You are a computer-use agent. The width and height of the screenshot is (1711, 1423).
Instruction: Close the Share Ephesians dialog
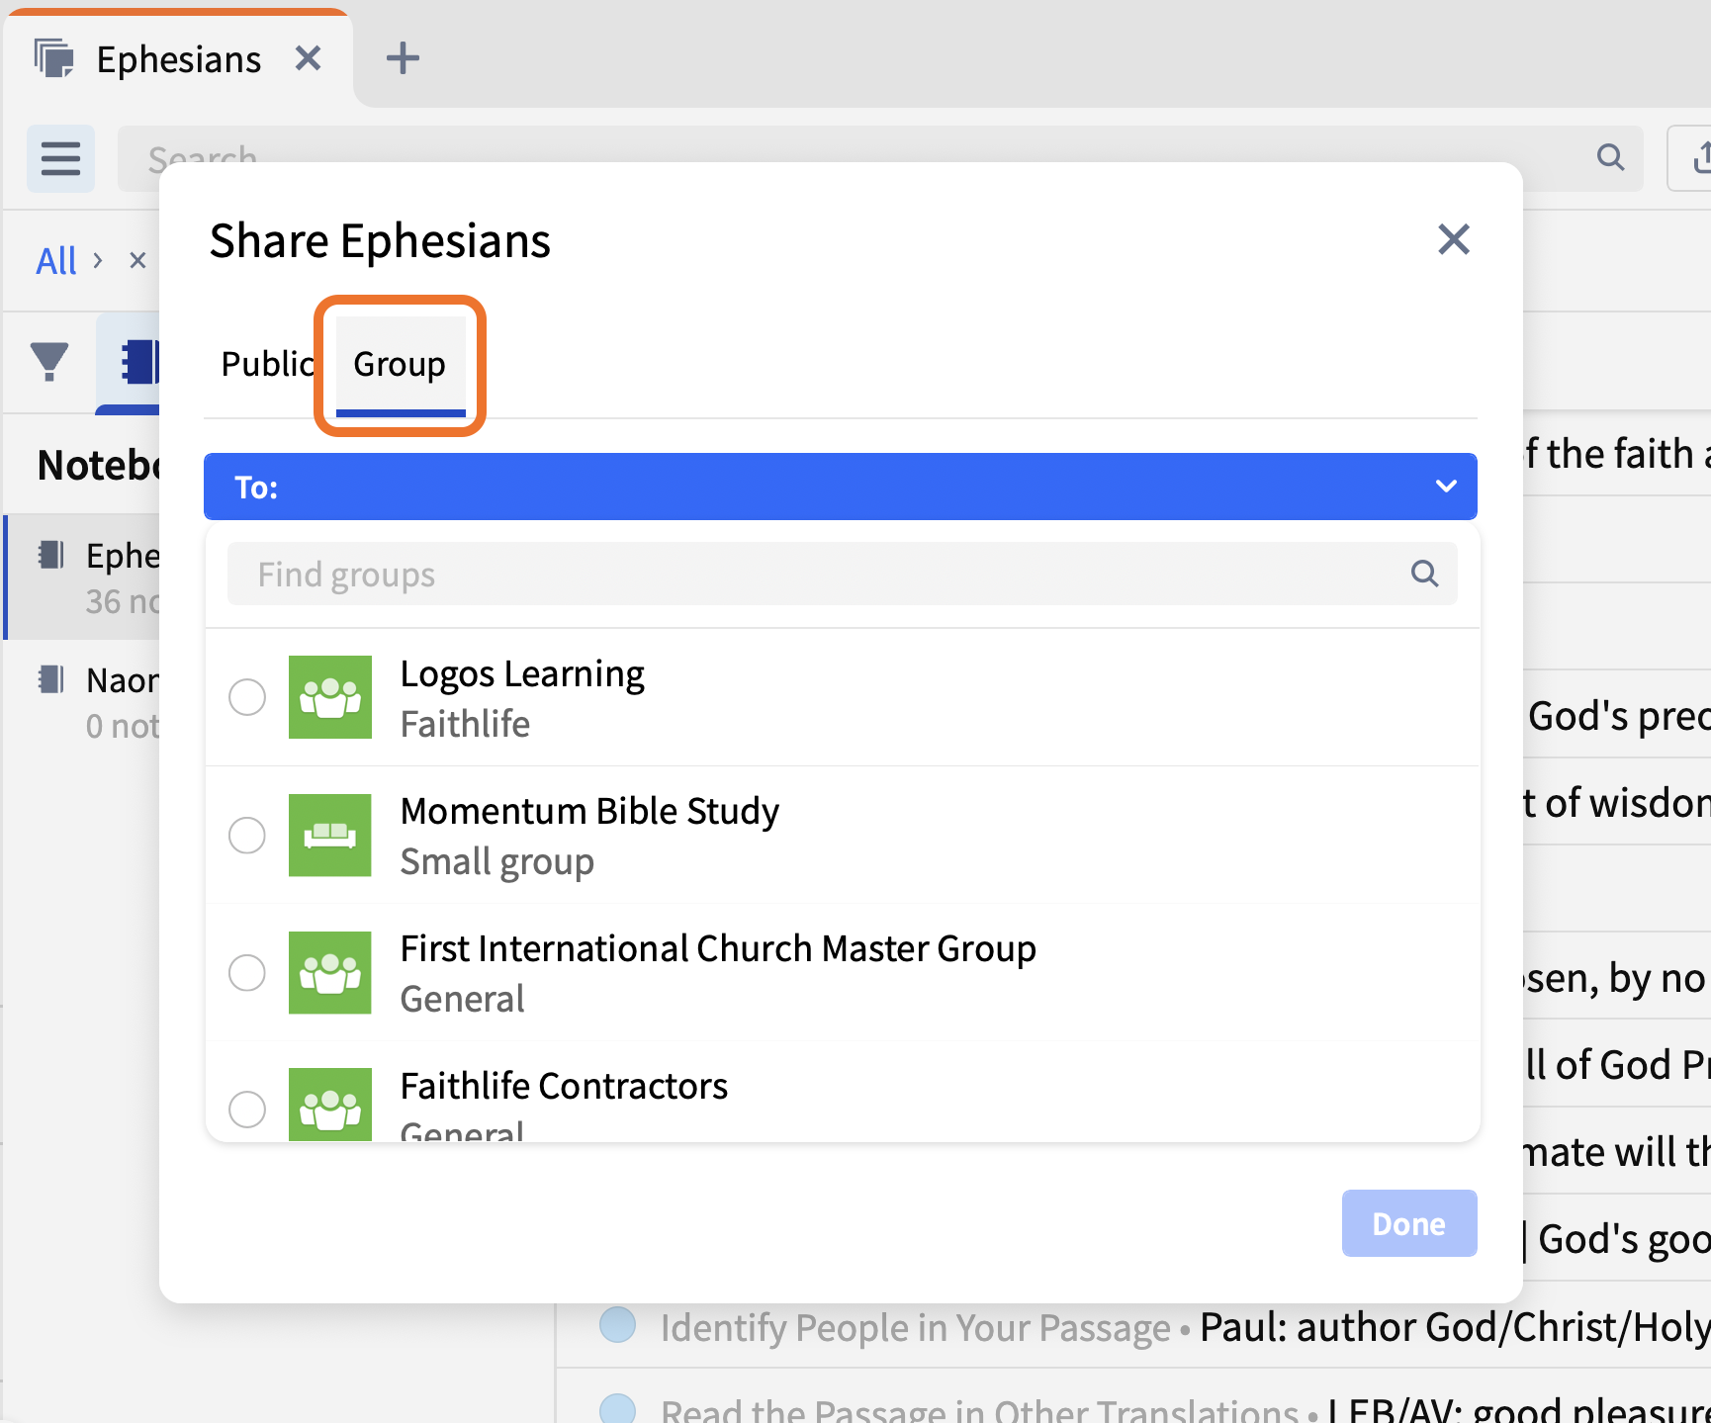click(1453, 239)
